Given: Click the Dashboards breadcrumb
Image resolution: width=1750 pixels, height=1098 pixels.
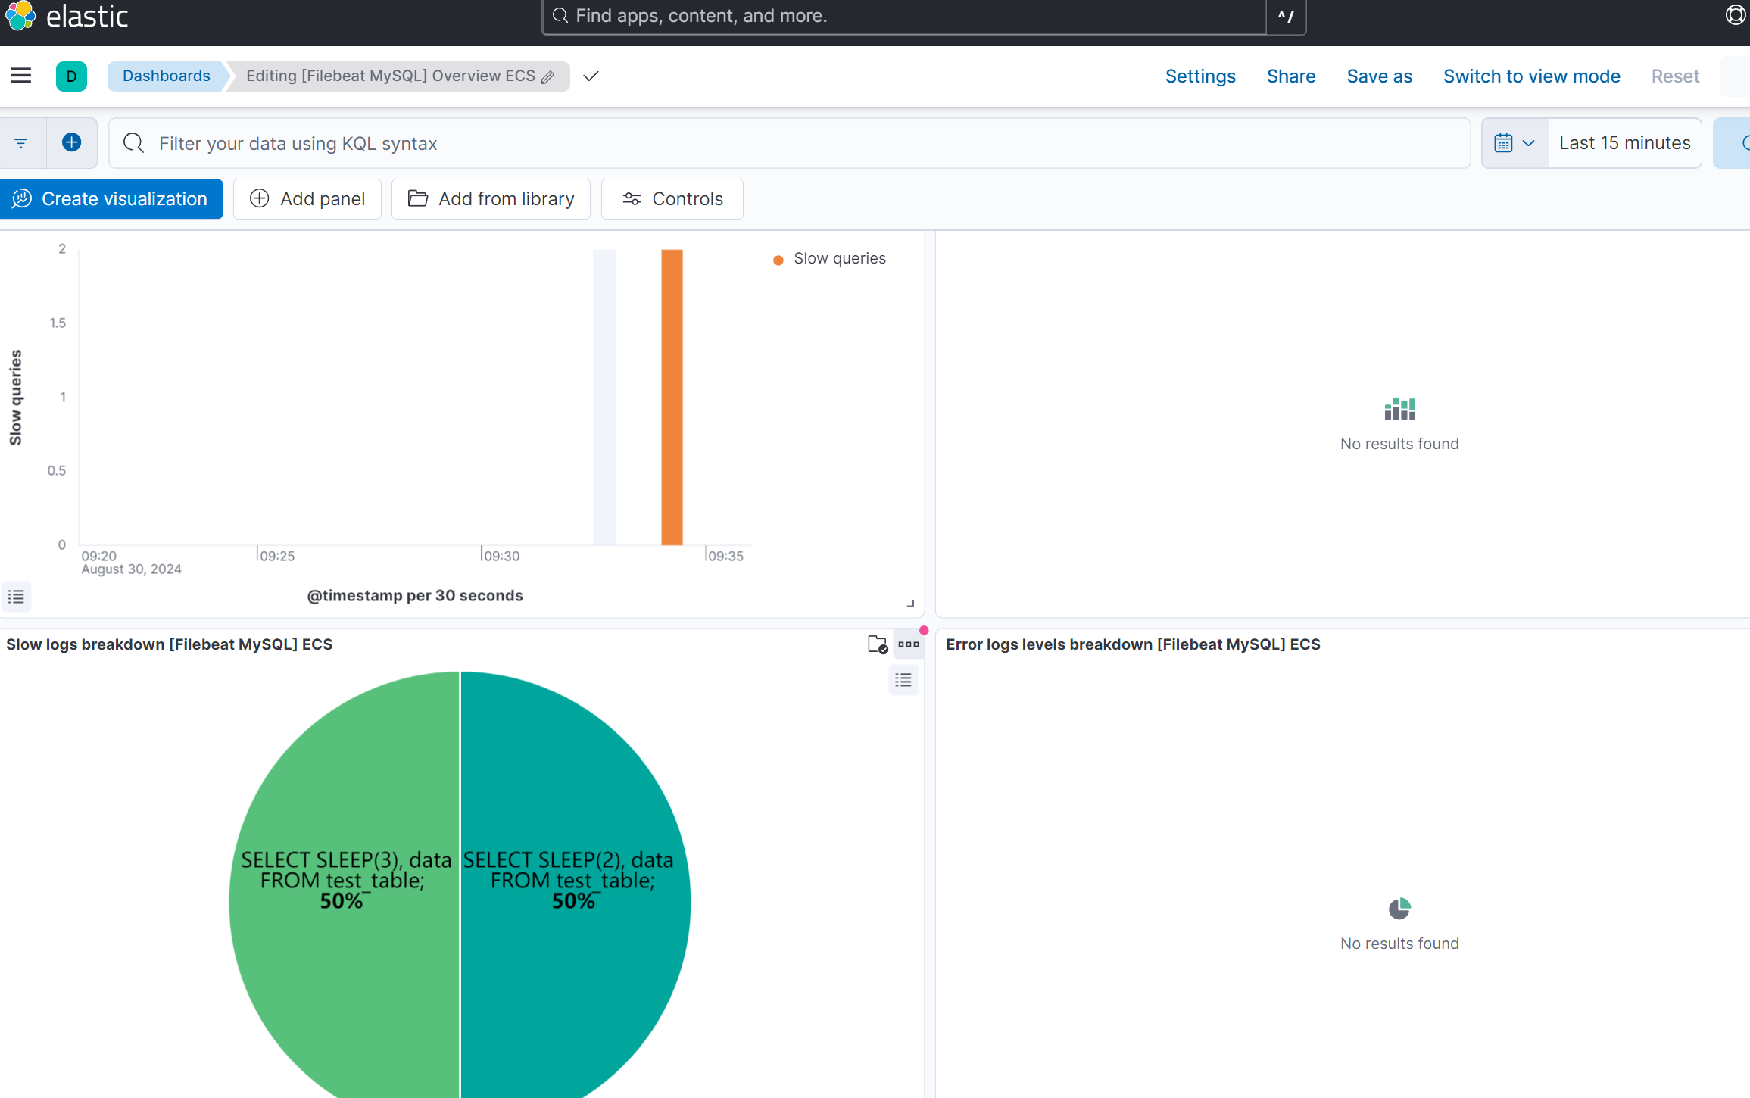Looking at the screenshot, I should pos(167,76).
